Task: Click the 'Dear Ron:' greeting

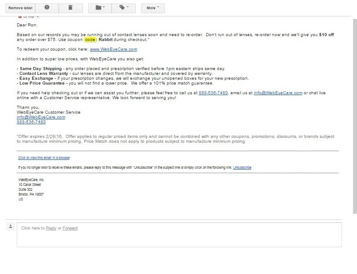Action: click(27, 25)
